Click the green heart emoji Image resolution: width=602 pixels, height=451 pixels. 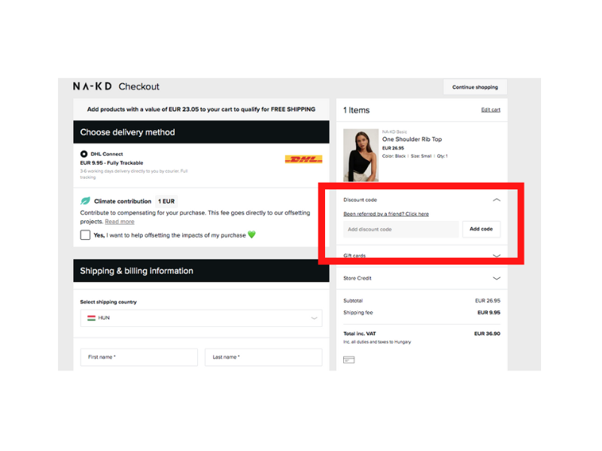click(252, 235)
